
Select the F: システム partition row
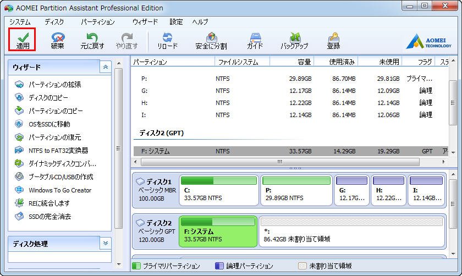click(x=290, y=151)
